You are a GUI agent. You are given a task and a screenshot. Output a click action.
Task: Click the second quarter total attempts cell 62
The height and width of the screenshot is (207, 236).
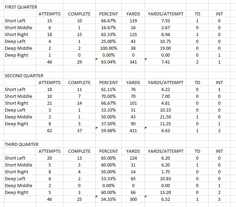[50, 131]
